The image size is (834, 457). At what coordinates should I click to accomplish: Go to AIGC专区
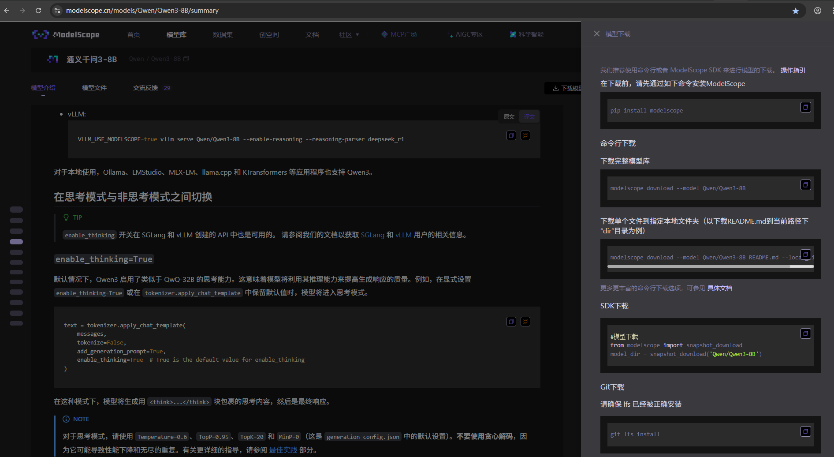(x=466, y=34)
